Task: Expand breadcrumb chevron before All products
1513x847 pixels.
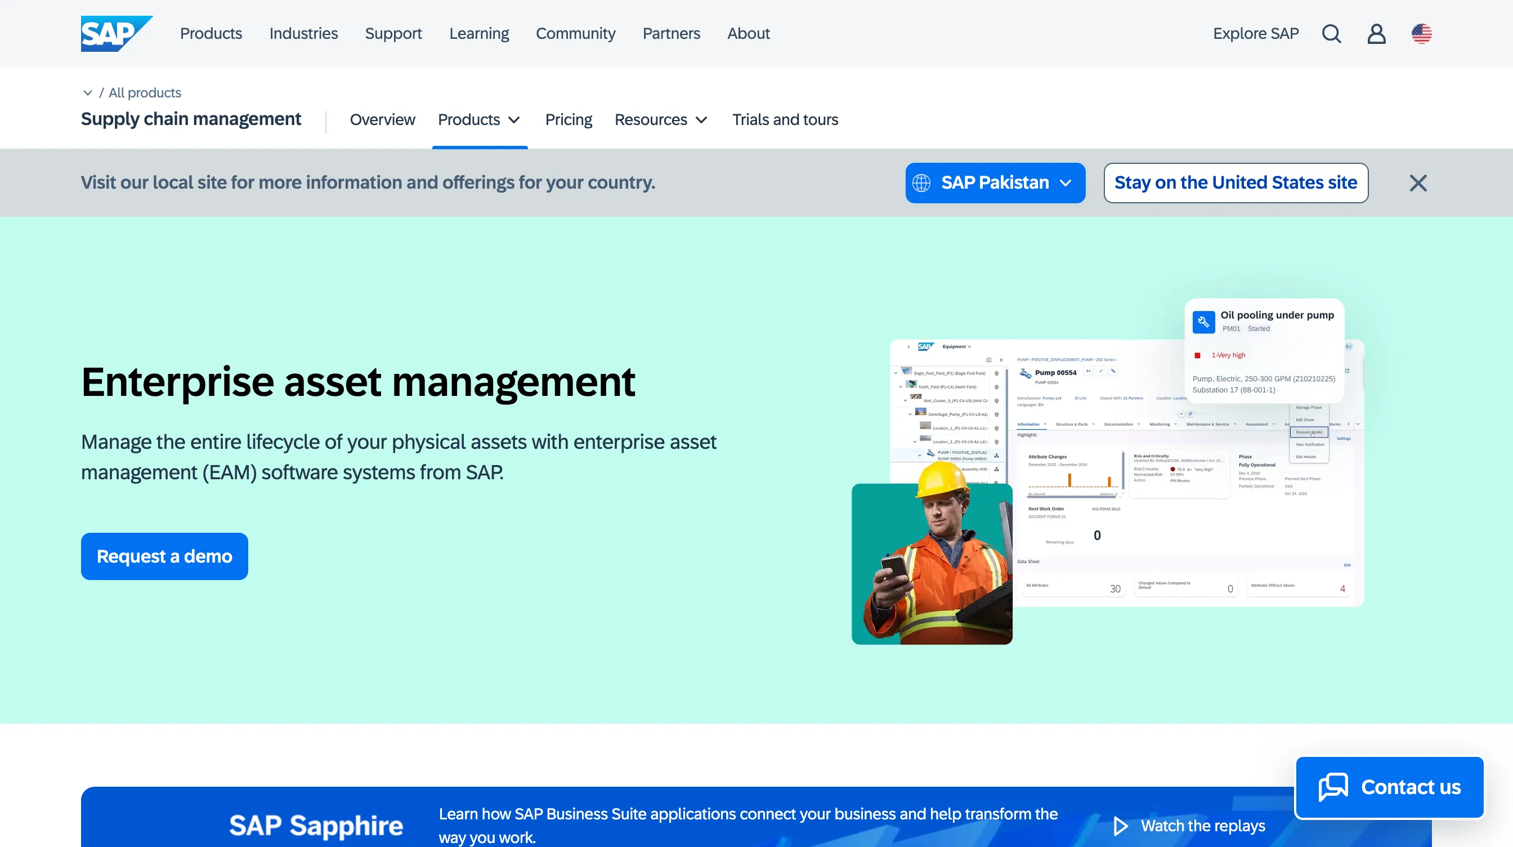Action: click(87, 93)
